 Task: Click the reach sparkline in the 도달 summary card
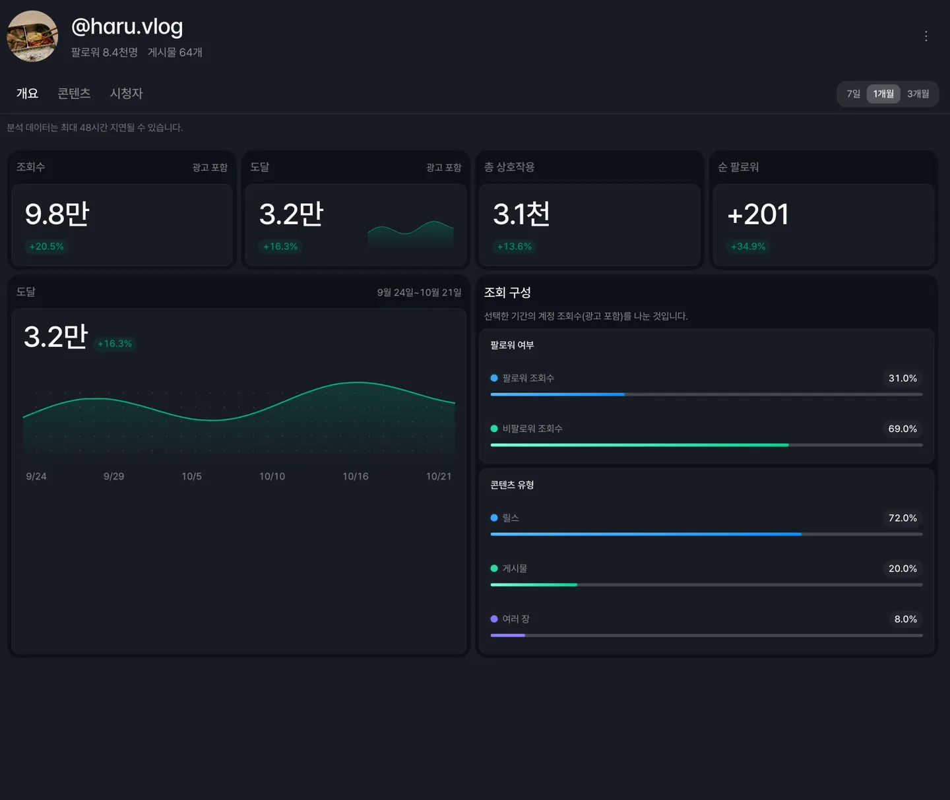pyautogui.click(x=410, y=233)
